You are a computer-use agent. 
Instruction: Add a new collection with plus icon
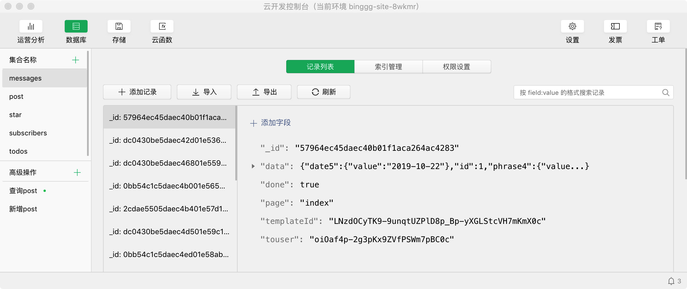pos(76,60)
